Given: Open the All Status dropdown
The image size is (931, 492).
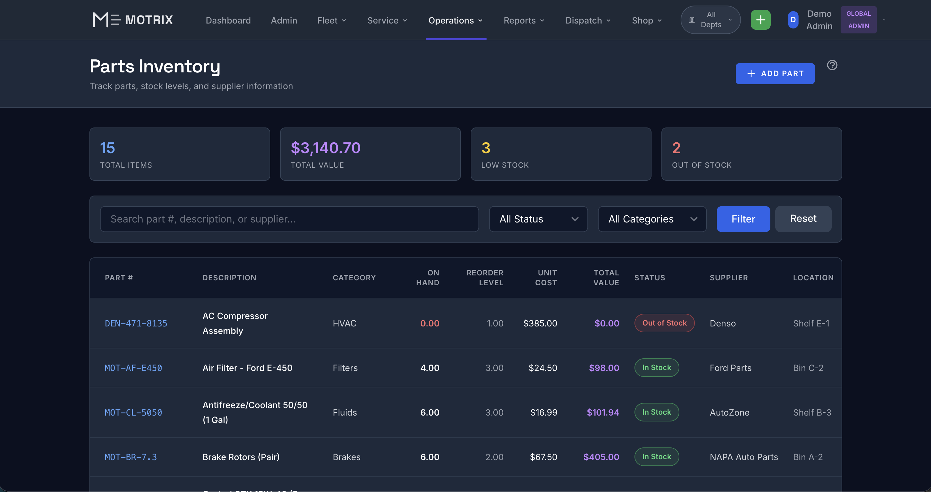Looking at the screenshot, I should tap(538, 219).
